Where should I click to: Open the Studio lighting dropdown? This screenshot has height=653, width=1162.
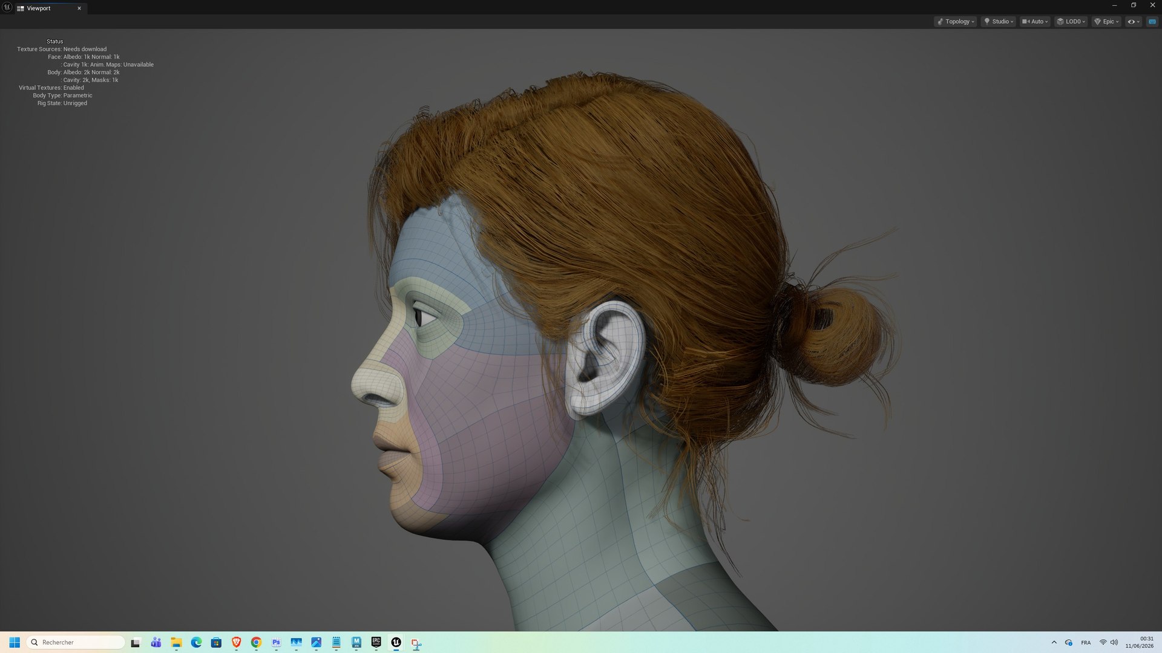coord(998,22)
